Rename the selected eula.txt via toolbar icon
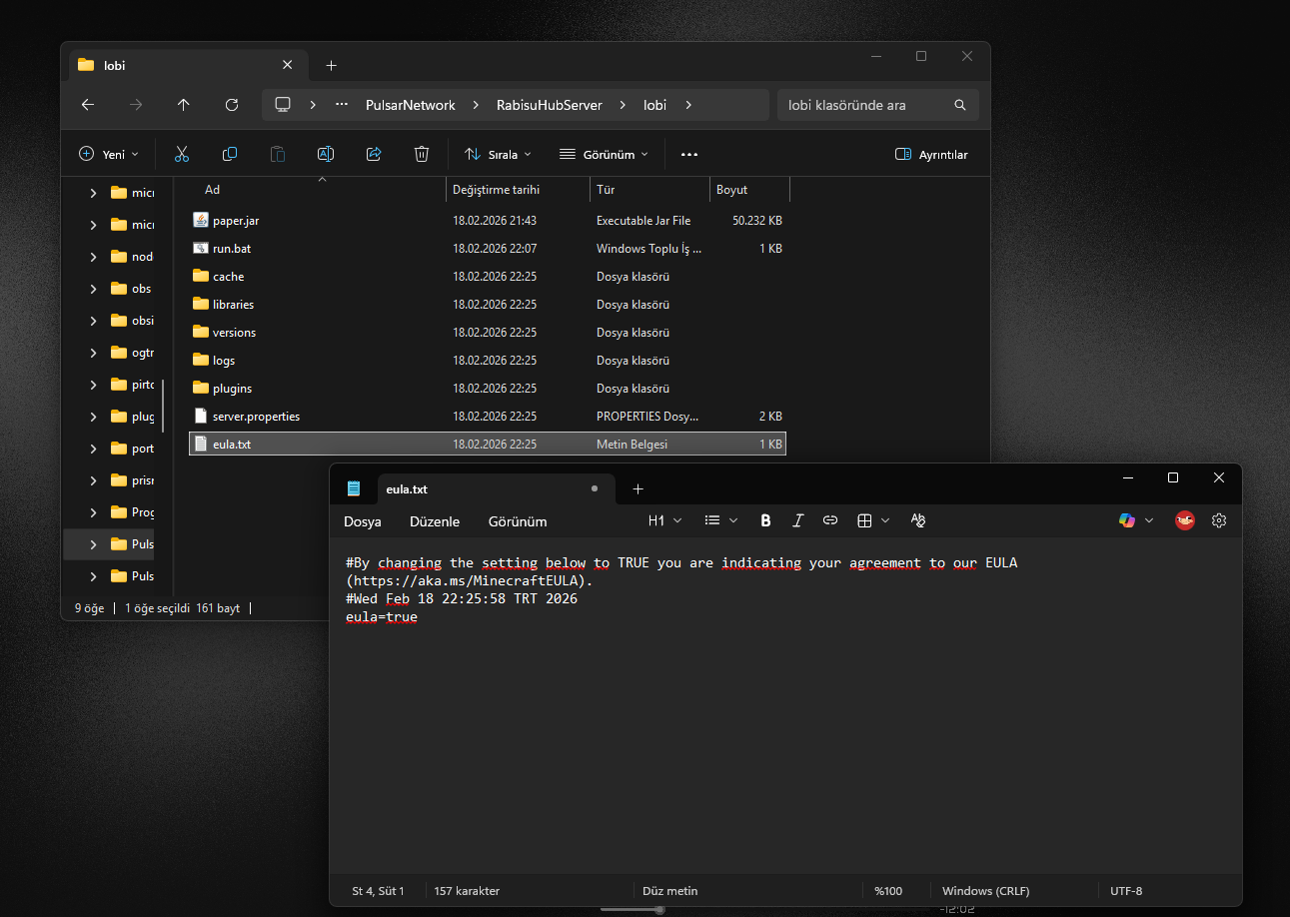 coord(326,154)
